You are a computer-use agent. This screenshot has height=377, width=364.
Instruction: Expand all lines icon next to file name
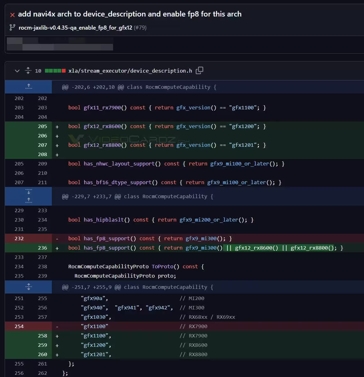[x=28, y=70]
